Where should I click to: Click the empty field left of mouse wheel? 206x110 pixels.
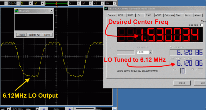[x=126, y=52]
